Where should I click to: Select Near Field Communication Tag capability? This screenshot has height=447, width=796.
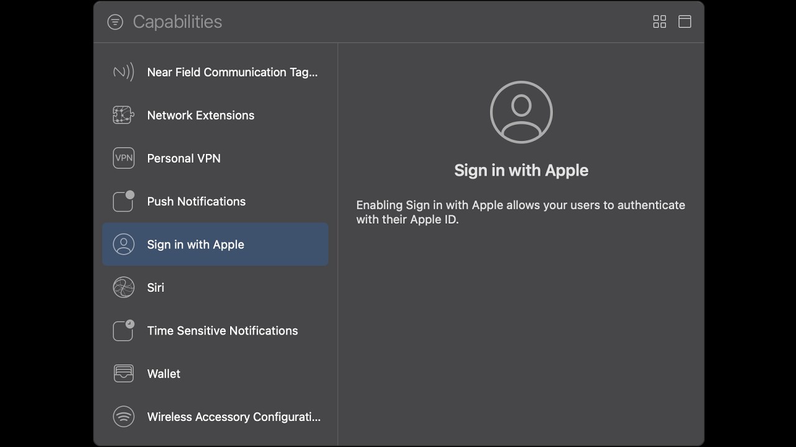(x=215, y=72)
